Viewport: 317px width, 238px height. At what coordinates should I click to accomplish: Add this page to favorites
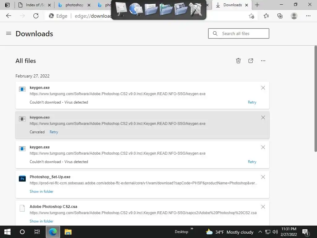click(251, 16)
